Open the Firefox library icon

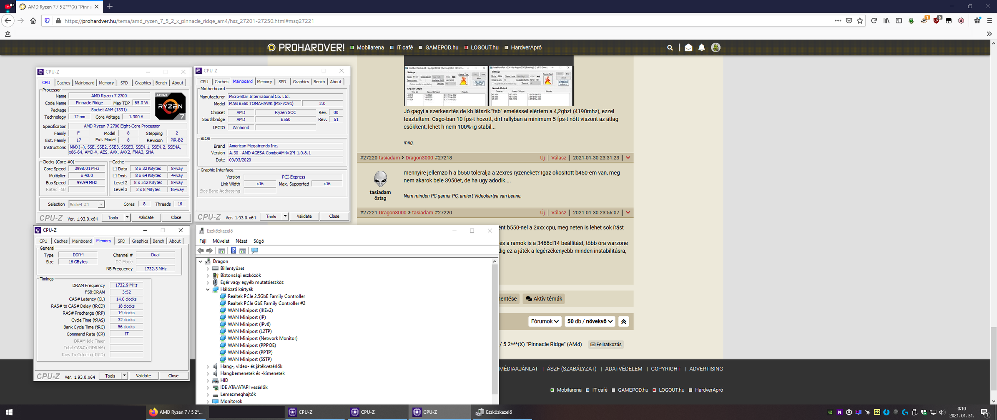tap(887, 21)
